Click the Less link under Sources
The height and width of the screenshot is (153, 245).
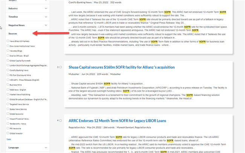coord(9,139)
